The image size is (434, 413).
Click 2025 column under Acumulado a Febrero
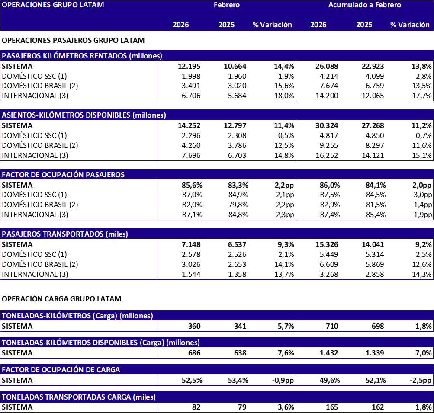coord(364,25)
